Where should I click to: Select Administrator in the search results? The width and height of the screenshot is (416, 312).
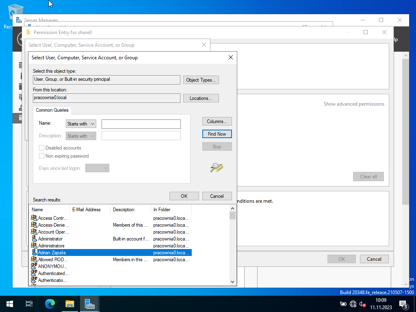pos(50,239)
